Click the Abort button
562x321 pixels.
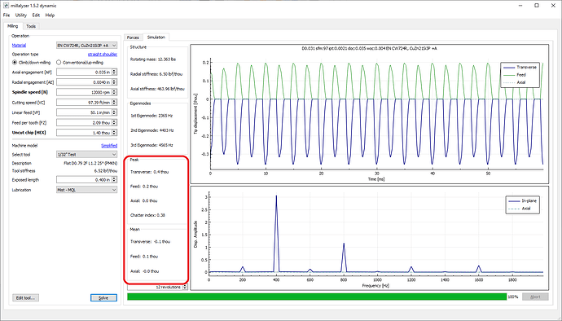pyautogui.click(x=535, y=297)
